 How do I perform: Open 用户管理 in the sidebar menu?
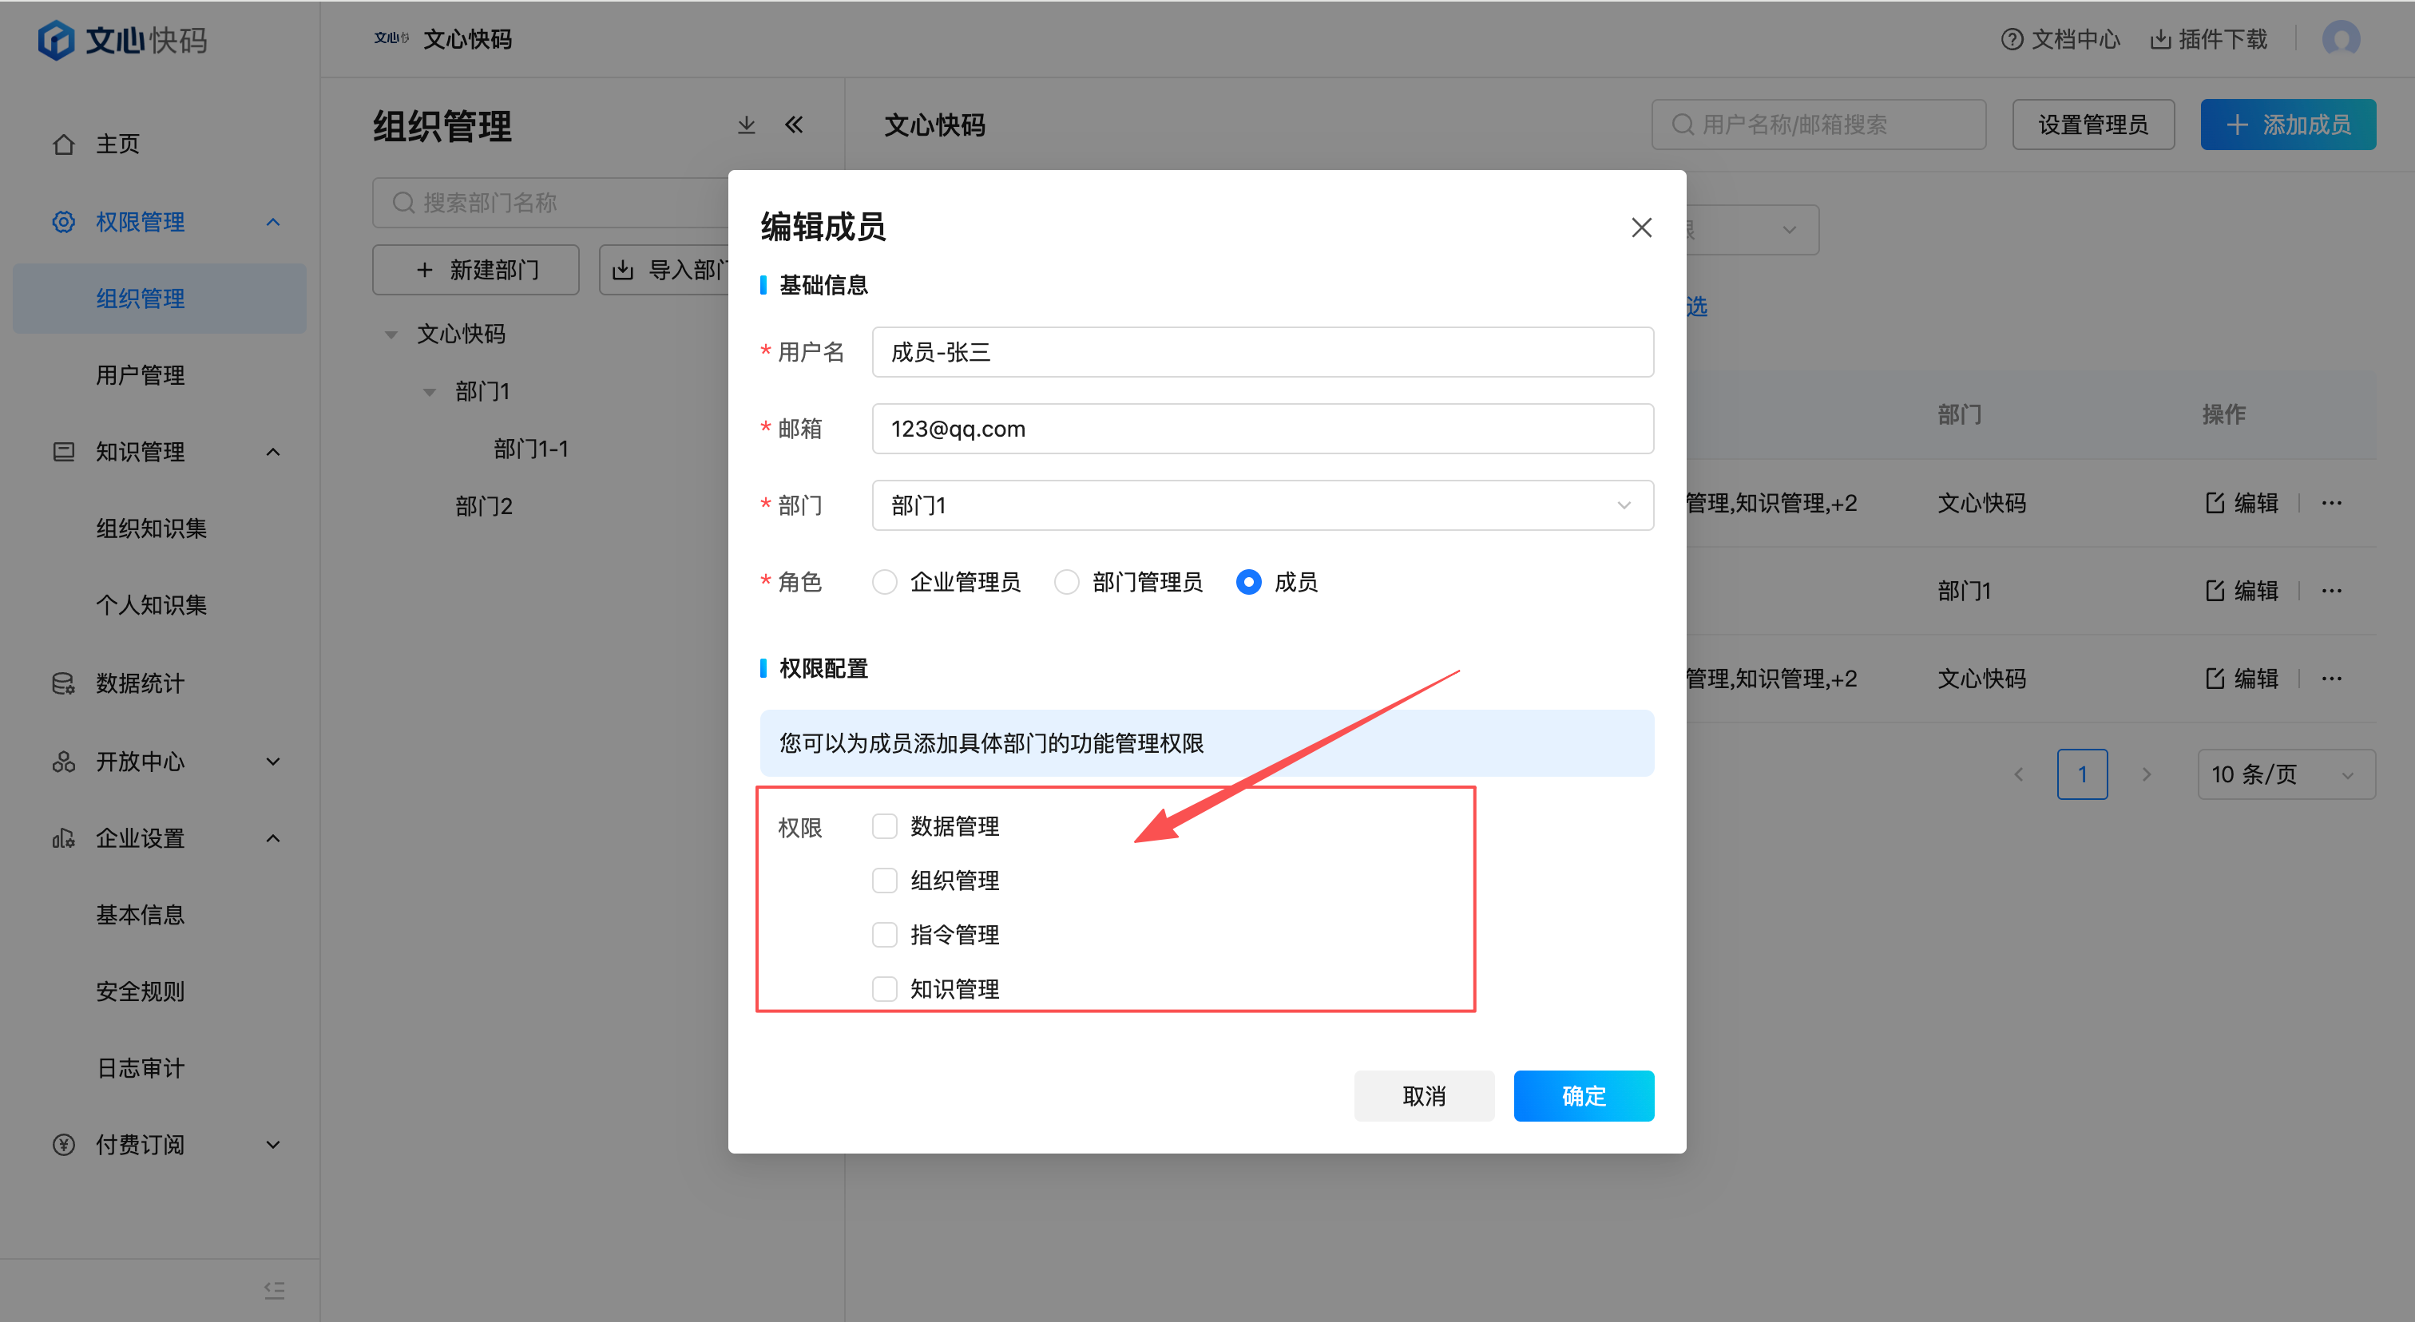(x=141, y=376)
